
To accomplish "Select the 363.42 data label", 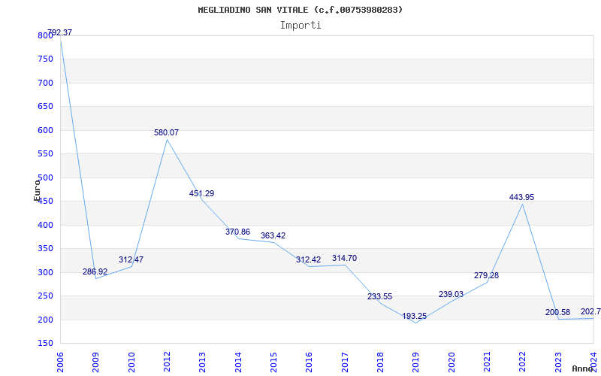I will [273, 235].
